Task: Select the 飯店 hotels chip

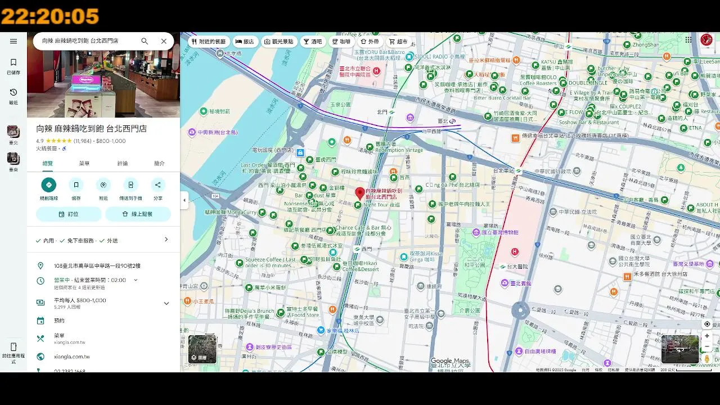Action: coord(245,42)
